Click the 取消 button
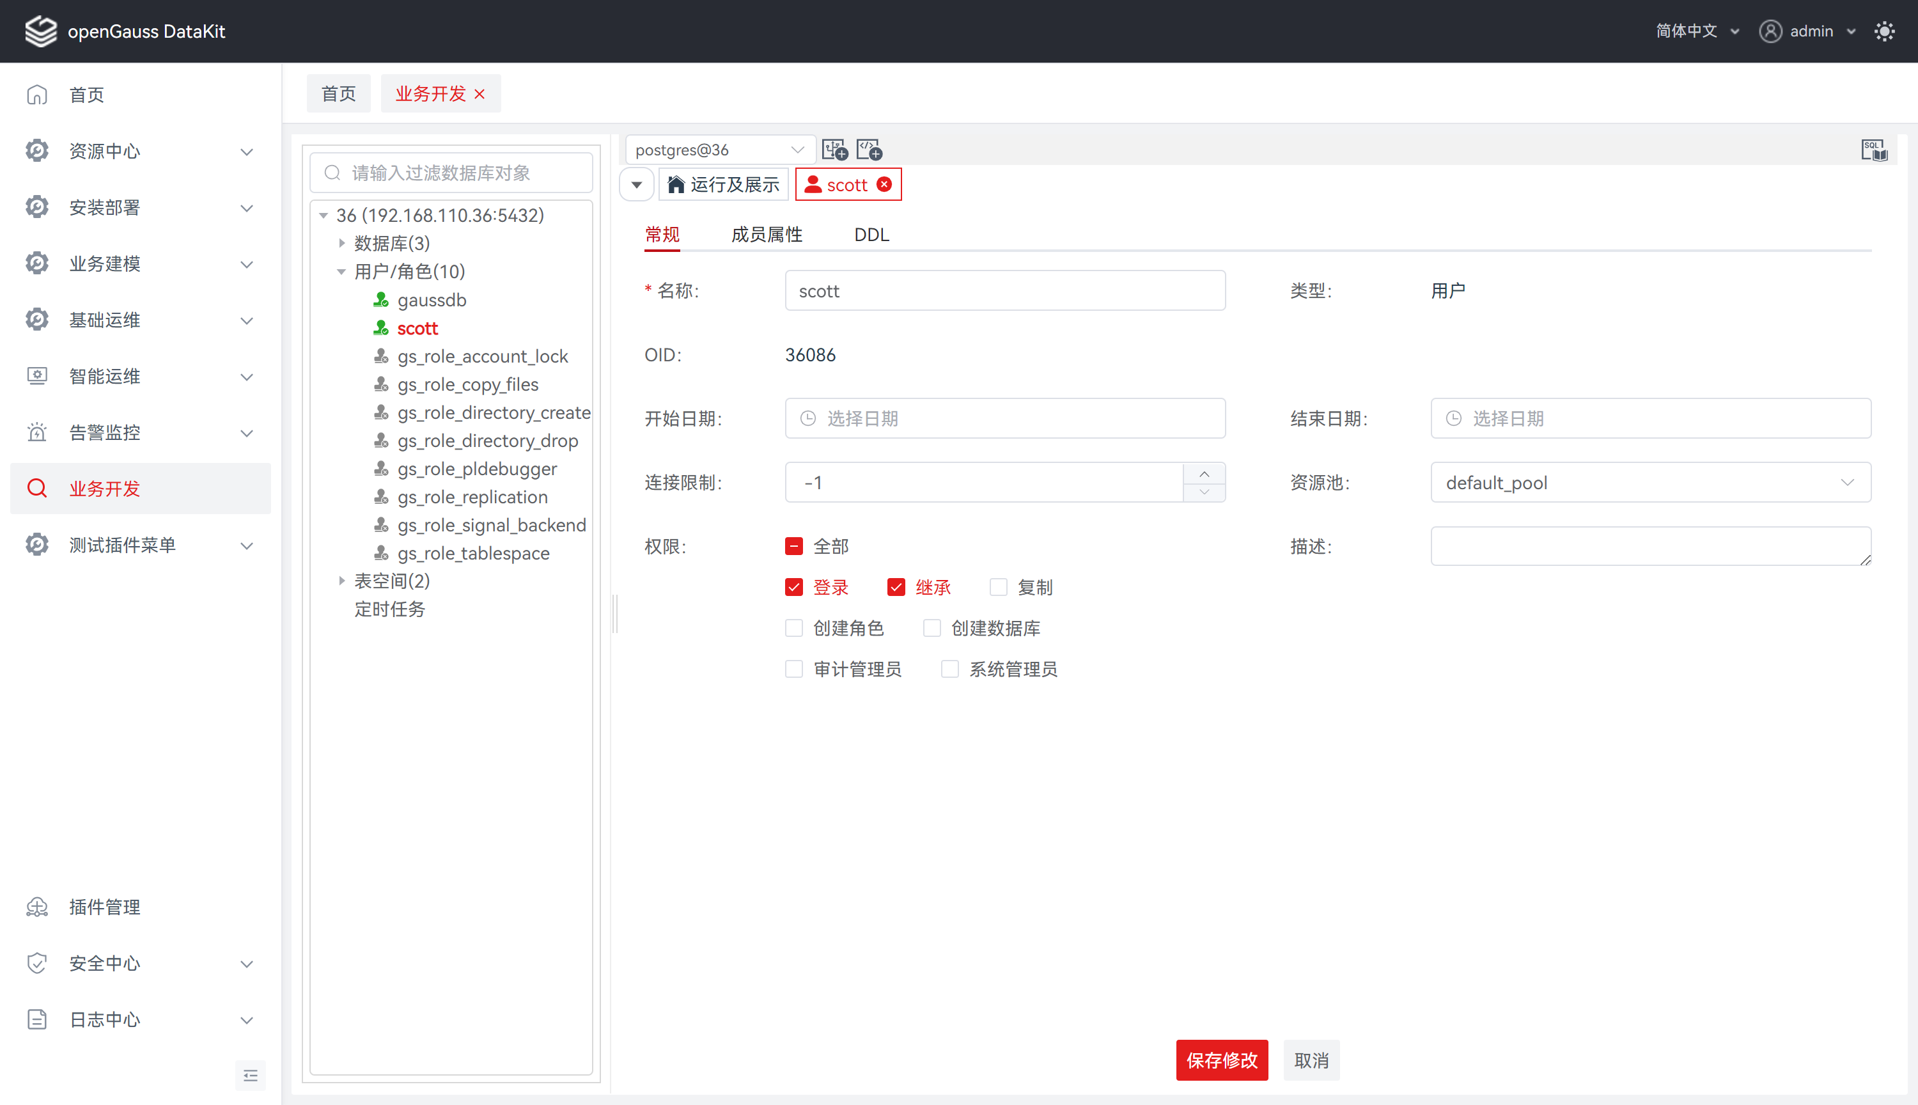 (x=1311, y=1060)
